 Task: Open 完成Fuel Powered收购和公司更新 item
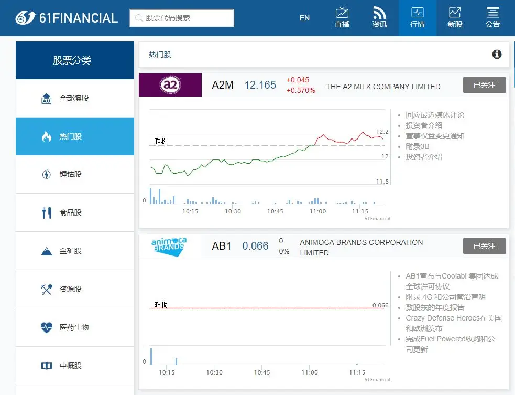[450, 344]
